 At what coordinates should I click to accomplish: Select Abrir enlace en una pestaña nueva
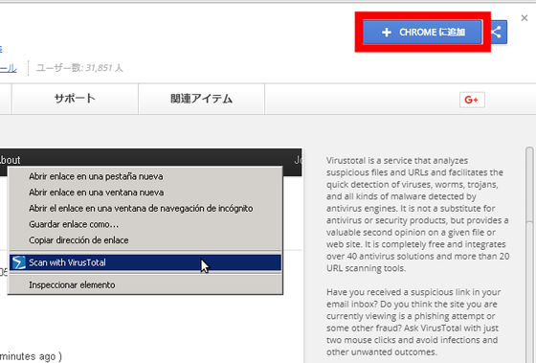point(145,176)
